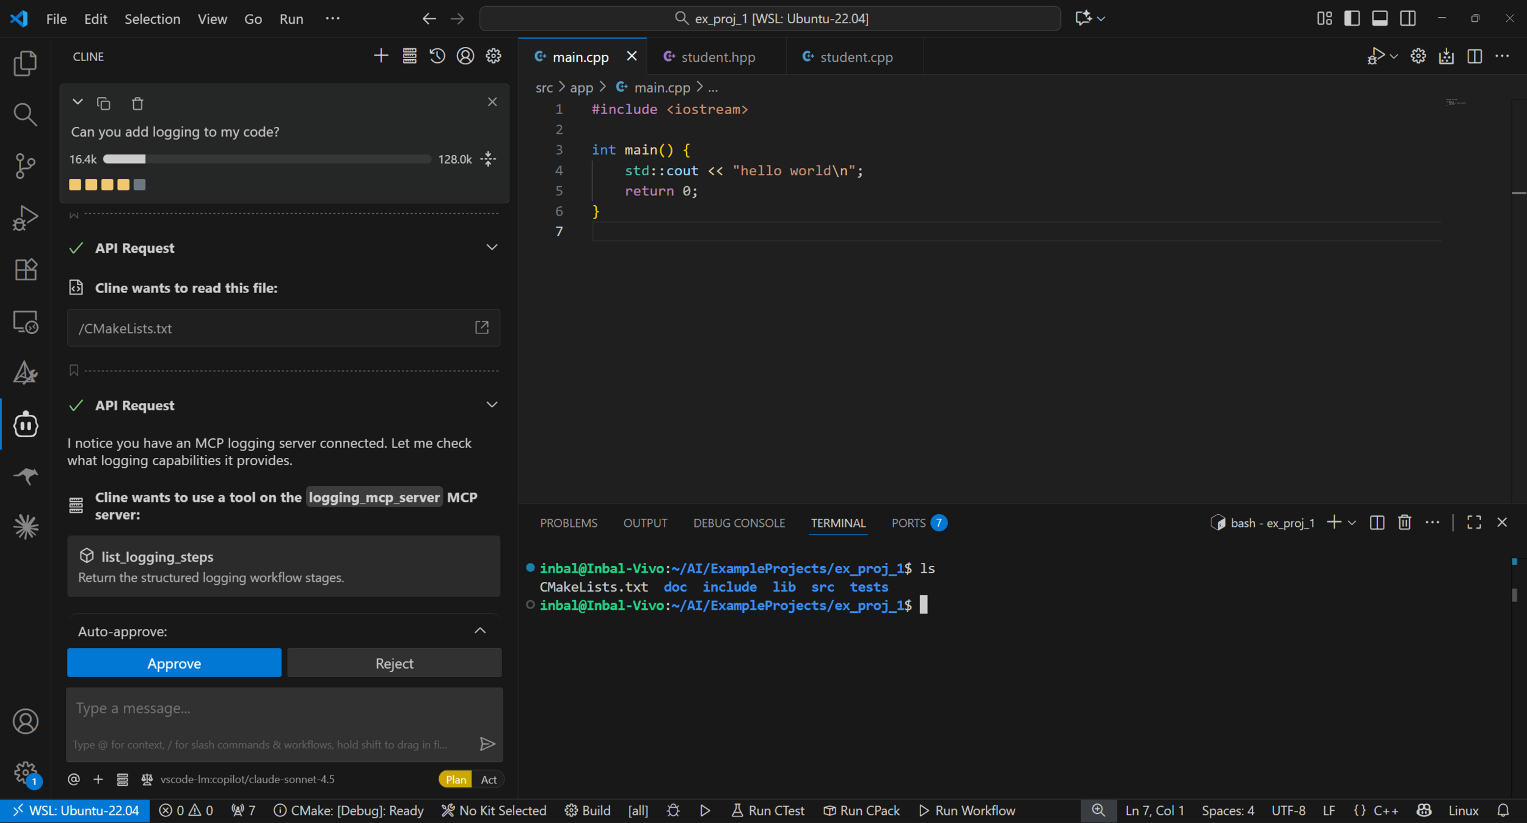Click the context window usage progress bar
This screenshot has height=823, width=1527.
click(267, 159)
